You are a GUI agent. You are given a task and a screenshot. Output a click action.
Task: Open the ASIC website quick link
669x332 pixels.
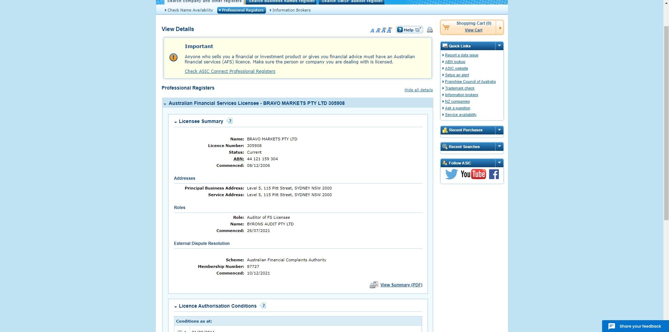(456, 68)
